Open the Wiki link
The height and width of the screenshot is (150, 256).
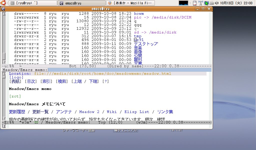tap(112, 112)
